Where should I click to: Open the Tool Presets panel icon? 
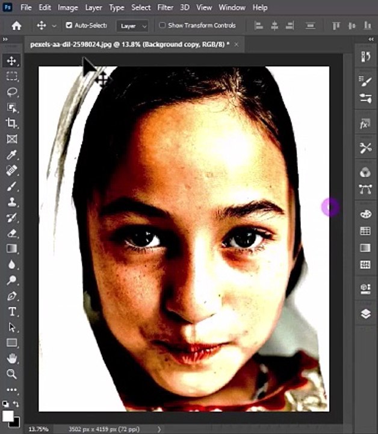point(365,148)
